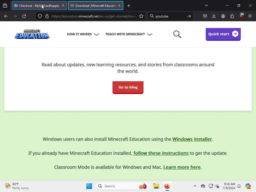256x192 pixels.
Task: Open the clock showing 9:16 AM
Action: (x=229, y=186)
